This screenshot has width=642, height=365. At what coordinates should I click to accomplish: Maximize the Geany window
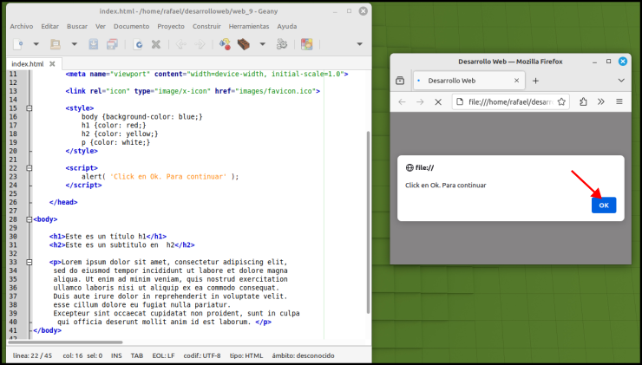[x=349, y=11]
